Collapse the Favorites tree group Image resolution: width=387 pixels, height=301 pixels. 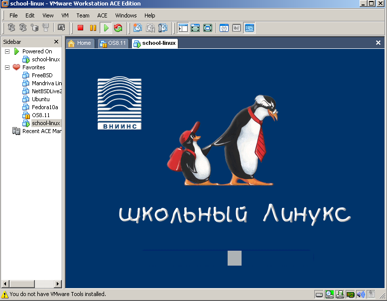pyautogui.click(x=7, y=67)
